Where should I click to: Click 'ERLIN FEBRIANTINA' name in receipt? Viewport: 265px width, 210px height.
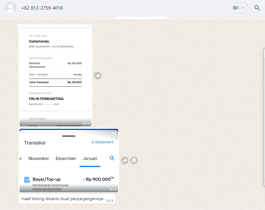click(46, 99)
